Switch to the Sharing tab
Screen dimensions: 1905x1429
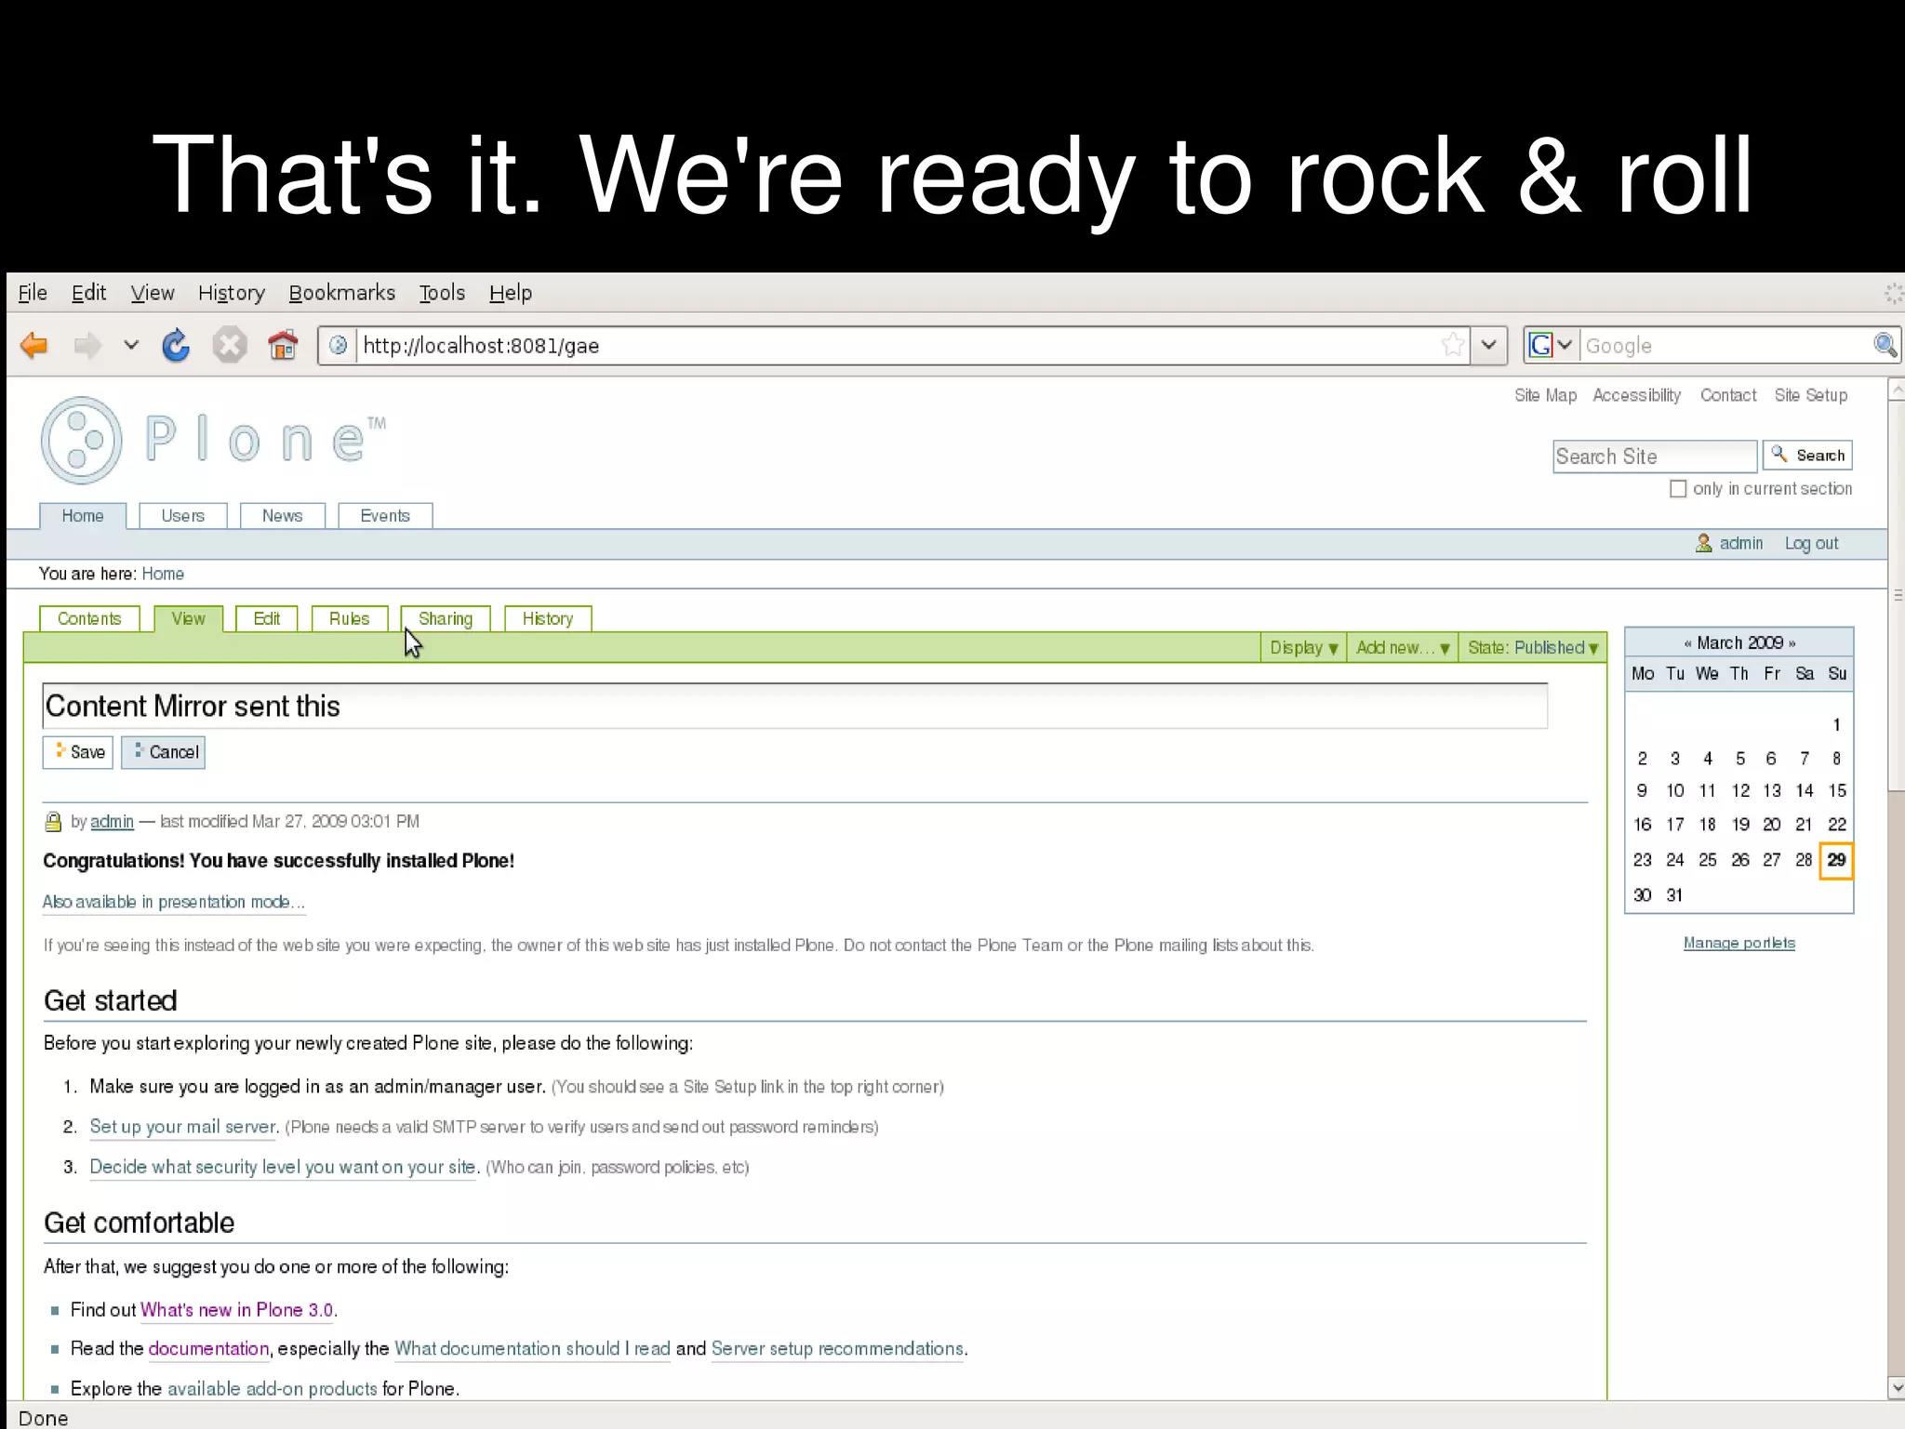point(445,619)
